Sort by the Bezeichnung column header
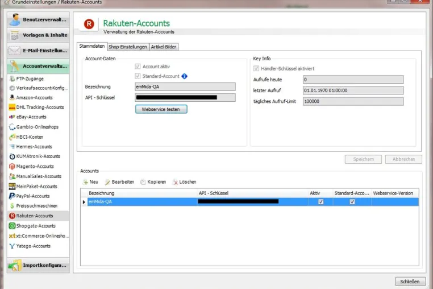This screenshot has height=289, width=433. pyautogui.click(x=142, y=193)
